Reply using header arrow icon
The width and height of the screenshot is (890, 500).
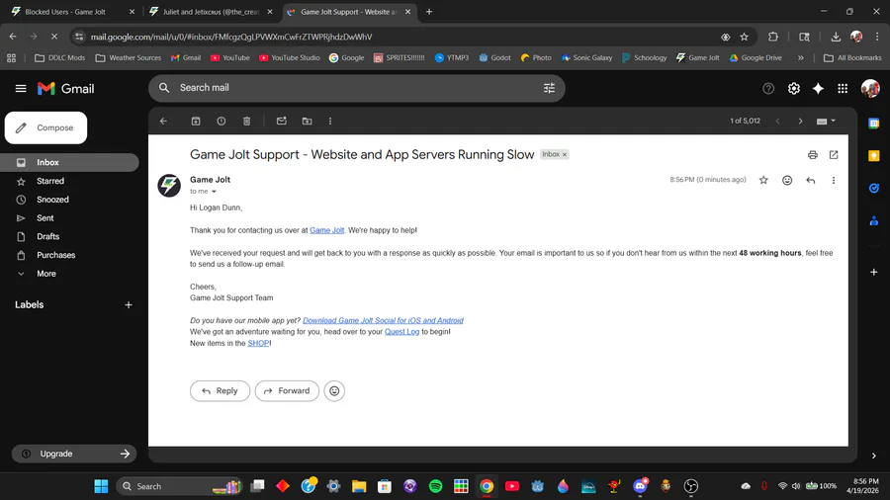pyautogui.click(x=811, y=180)
